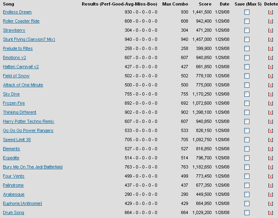278x218 pixels.
Task: Remove the Prelude to Rites result
Action: tap(270, 49)
